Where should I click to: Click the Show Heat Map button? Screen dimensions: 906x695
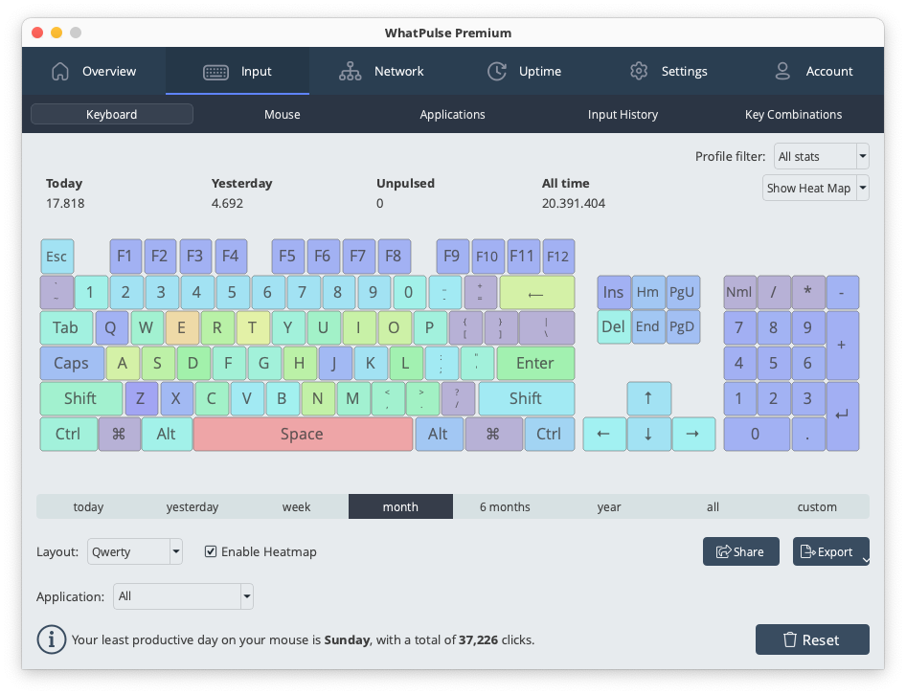[809, 188]
